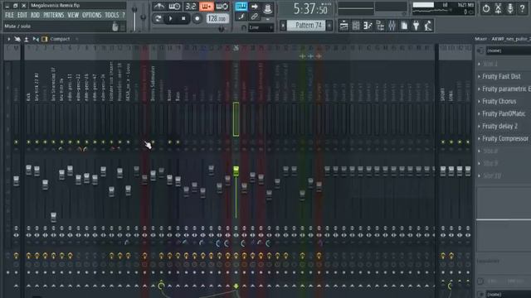Image resolution: width=531 pixels, height=298 pixels.
Task: Select next pattern arrow right of Pattern 74
Action: pos(329,26)
